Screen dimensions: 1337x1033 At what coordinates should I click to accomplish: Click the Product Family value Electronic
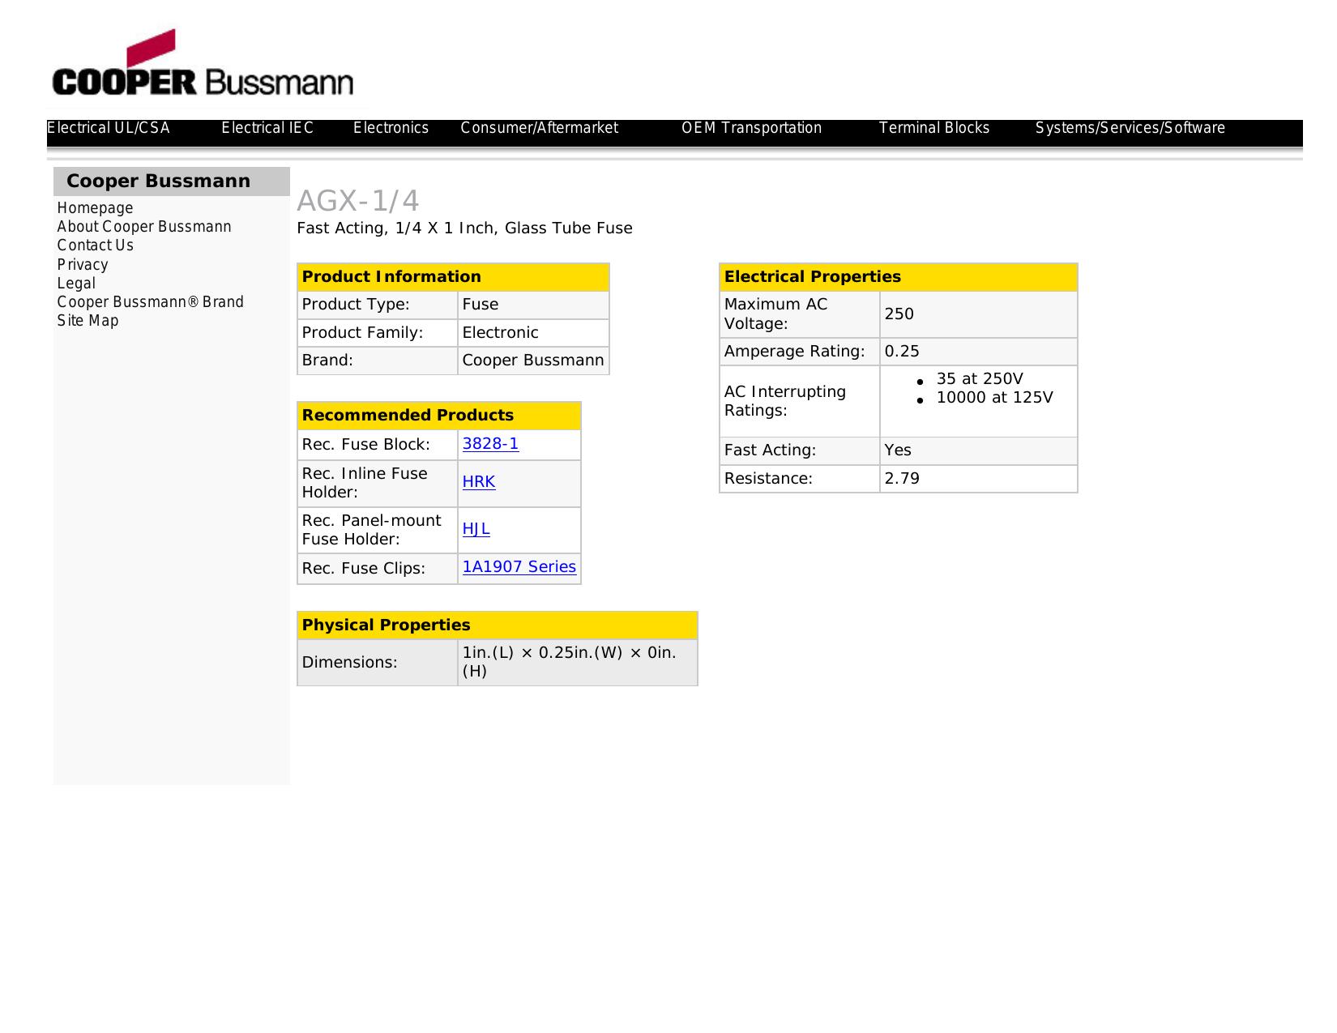coord(500,333)
